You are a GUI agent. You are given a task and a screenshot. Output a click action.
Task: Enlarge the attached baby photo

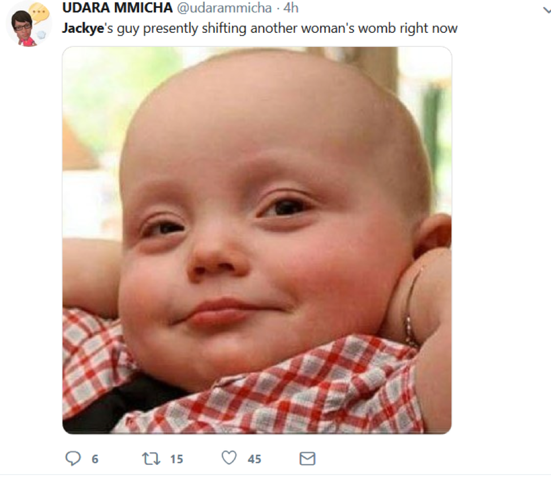(257, 240)
